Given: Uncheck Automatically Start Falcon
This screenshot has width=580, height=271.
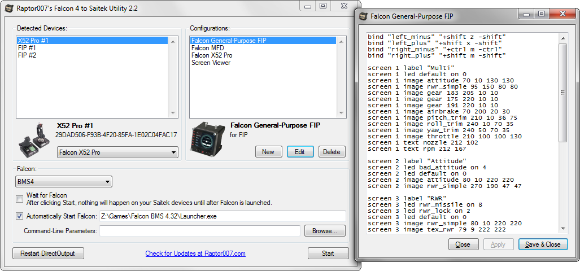Looking at the screenshot, I should point(19,216).
